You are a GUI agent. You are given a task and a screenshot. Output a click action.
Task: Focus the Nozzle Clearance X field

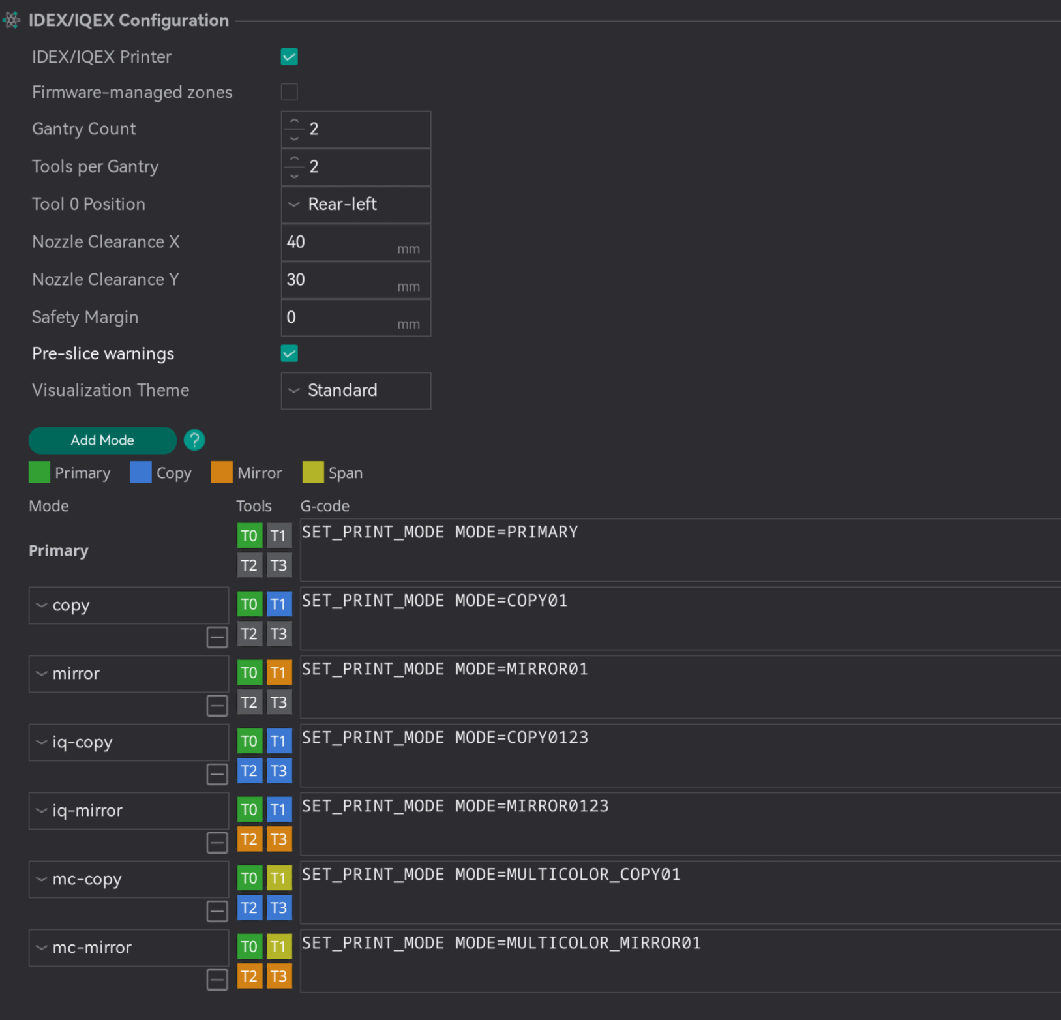coord(356,242)
